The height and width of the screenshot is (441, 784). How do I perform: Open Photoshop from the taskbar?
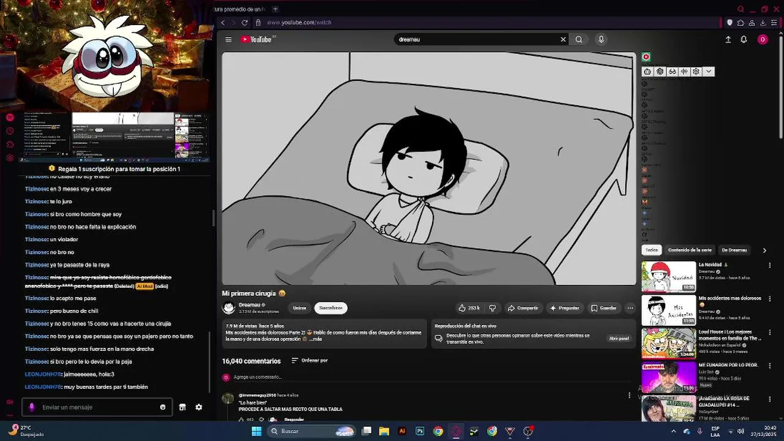click(x=420, y=431)
